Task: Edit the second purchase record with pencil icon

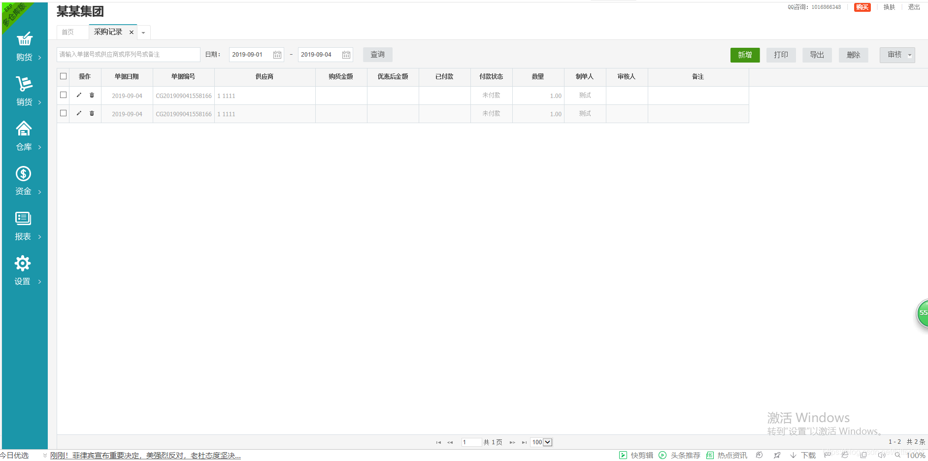Action: 79,113
